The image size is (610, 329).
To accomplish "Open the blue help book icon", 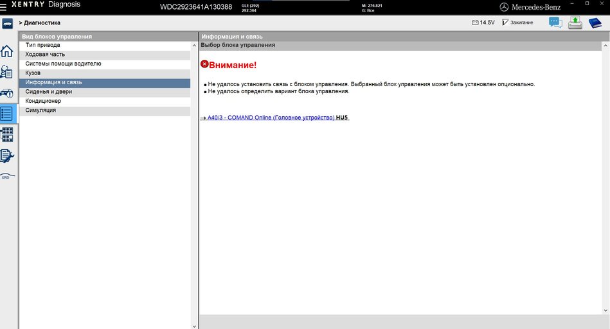I will pyautogui.click(x=595, y=23).
